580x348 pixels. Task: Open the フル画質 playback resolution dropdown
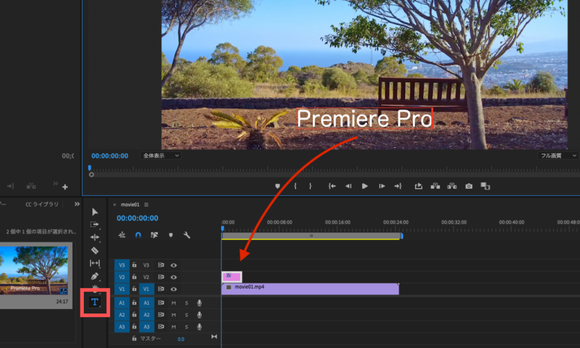click(558, 156)
